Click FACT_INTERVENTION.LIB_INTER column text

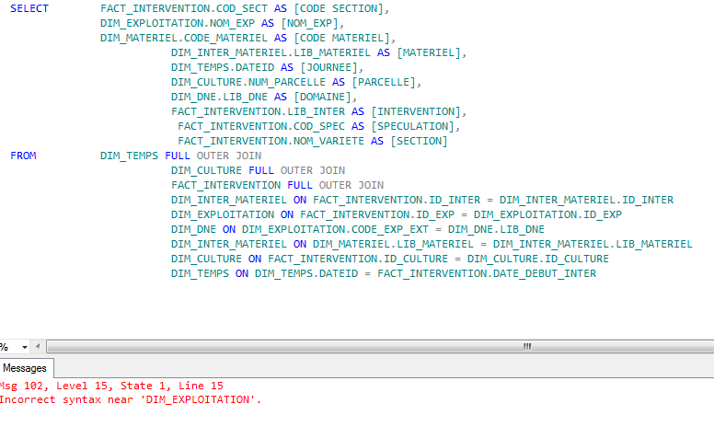coord(259,111)
